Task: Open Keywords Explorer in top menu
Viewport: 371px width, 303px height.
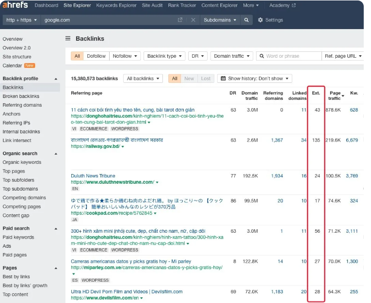Action: pos(116,5)
